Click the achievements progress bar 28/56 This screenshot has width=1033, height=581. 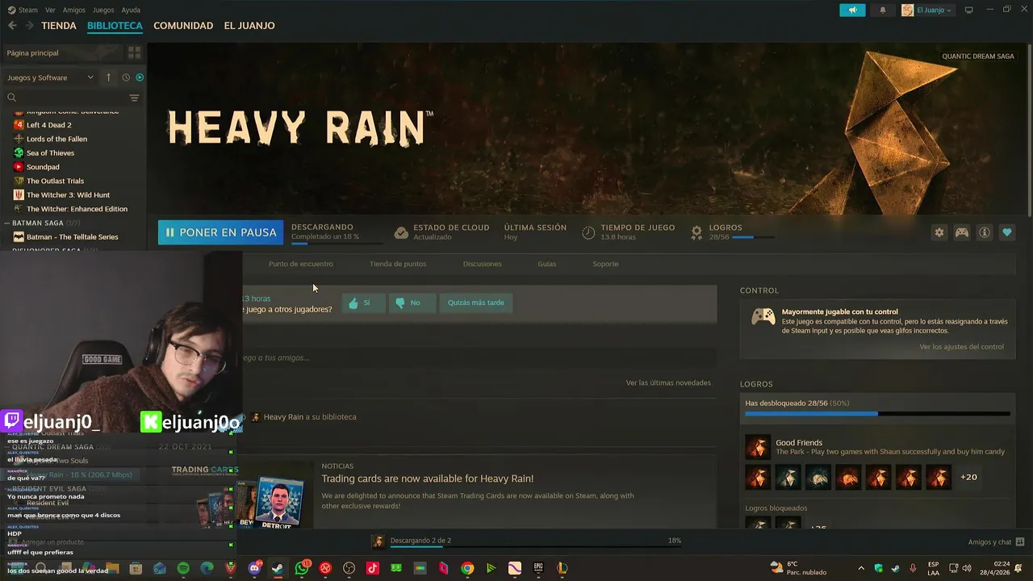(877, 413)
